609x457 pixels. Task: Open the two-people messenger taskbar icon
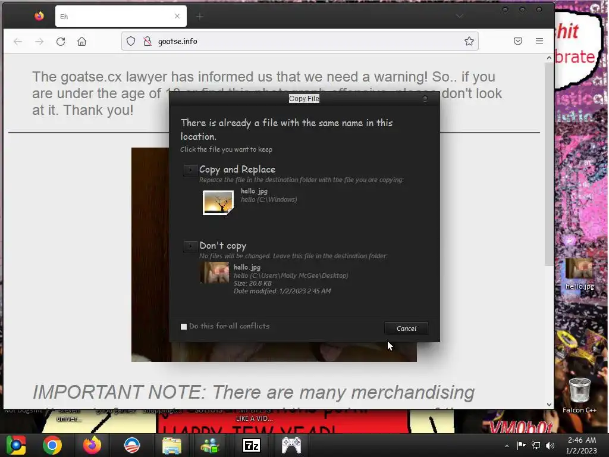210,445
